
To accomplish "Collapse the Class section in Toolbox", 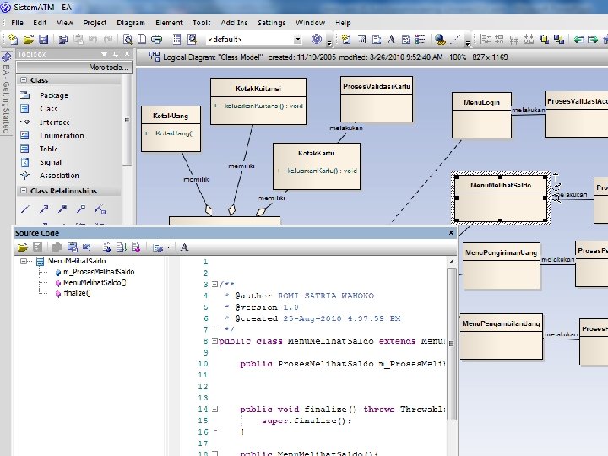I will (x=24, y=80).
